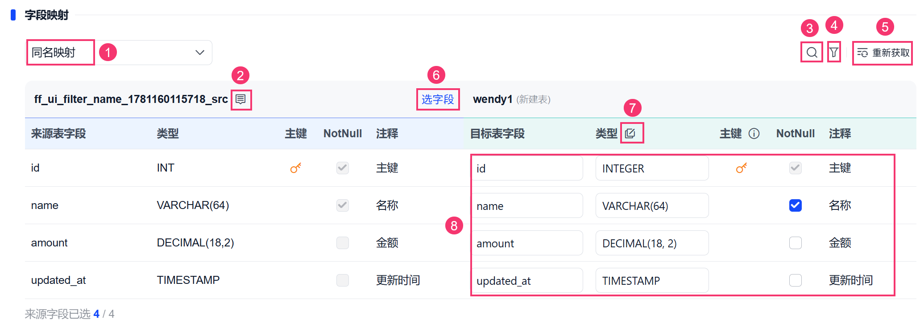Open the source table comment icon

point(240,99)
